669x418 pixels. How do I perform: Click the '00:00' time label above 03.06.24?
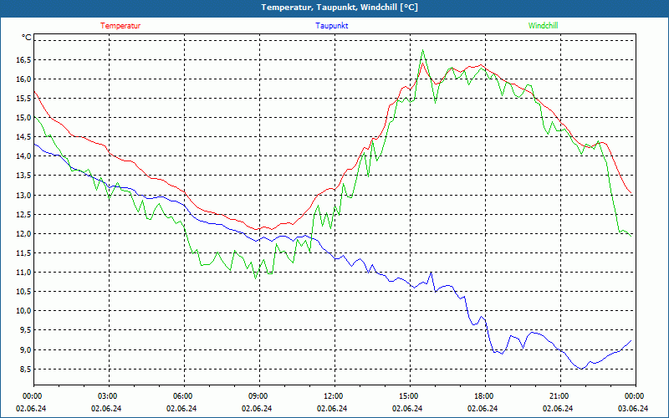click(x=636, y=396)
